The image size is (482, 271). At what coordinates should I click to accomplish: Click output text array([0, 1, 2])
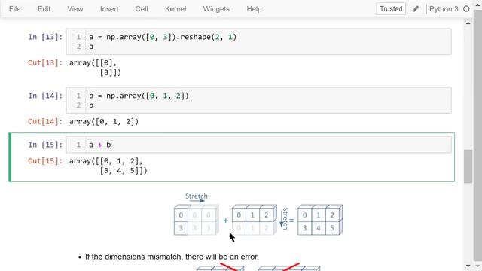pyautogui.click(x=104, y=122)
